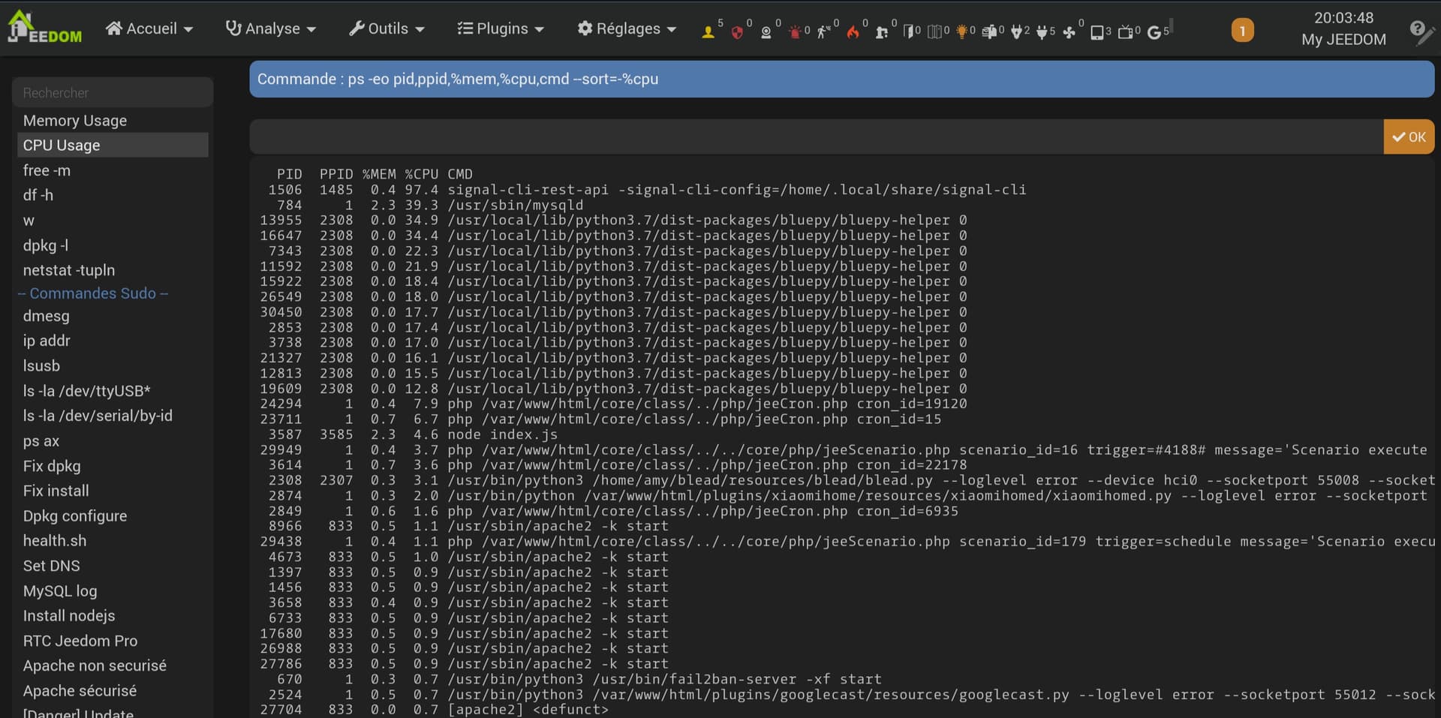Open the orange notification badge

(1242, 31)
